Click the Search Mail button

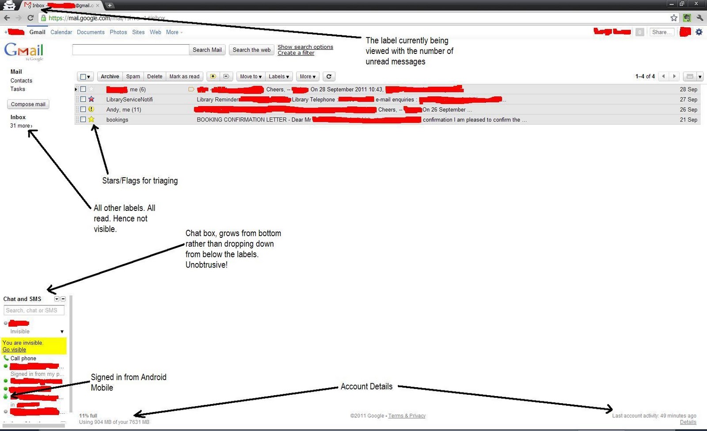pyautogui.click(x=207, y=50)
